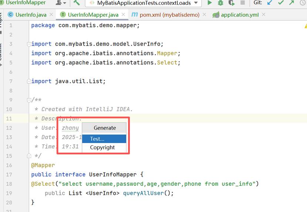Viewport: 307px width, 212px height.
Task: Click Git Update Project blue arrow
Action: pyautogui.click(x=270, y=3)
